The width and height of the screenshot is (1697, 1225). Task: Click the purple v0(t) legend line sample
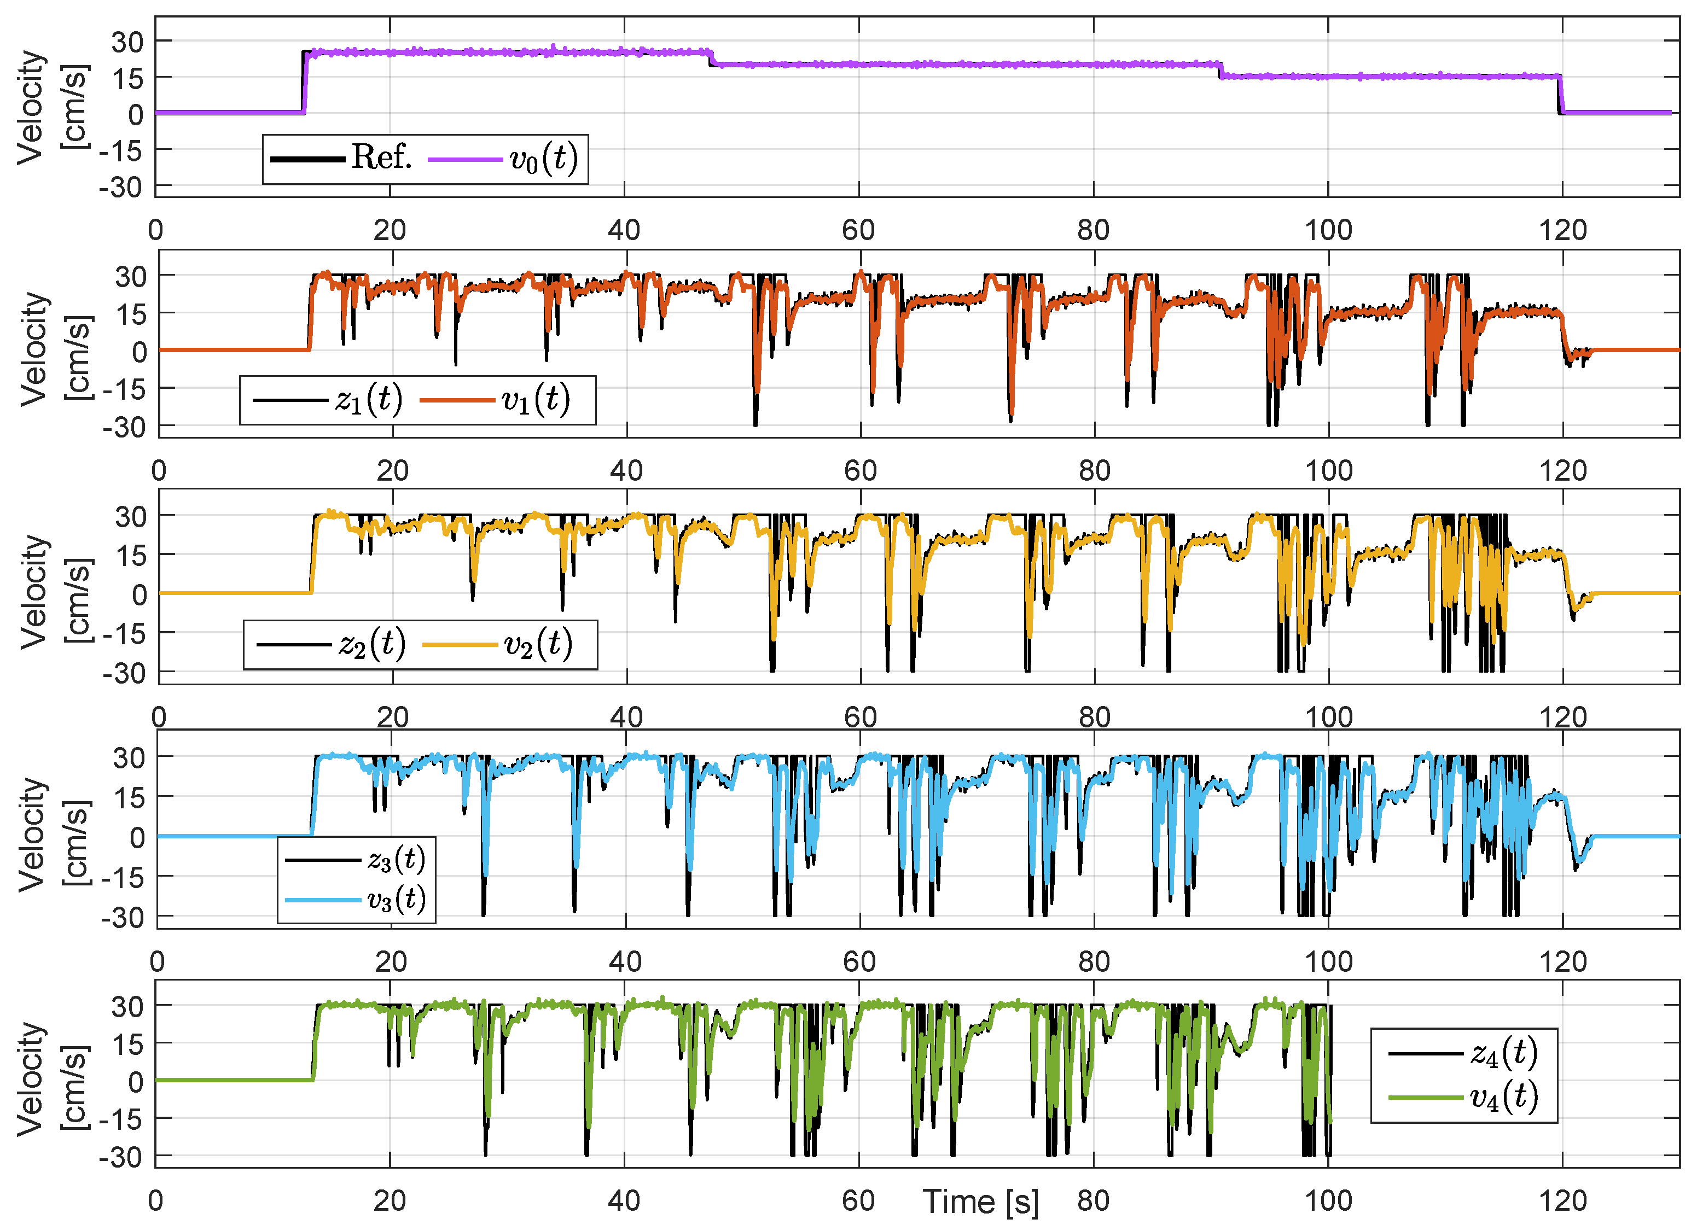(x=464, y=159)
